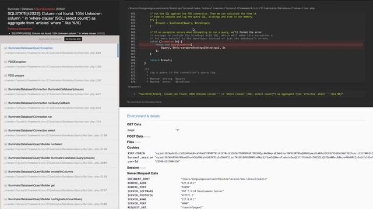The width and height of the screenshot is (373, 209).
Task: Click the 'page' key under GET Data
Action: (131, 130)
